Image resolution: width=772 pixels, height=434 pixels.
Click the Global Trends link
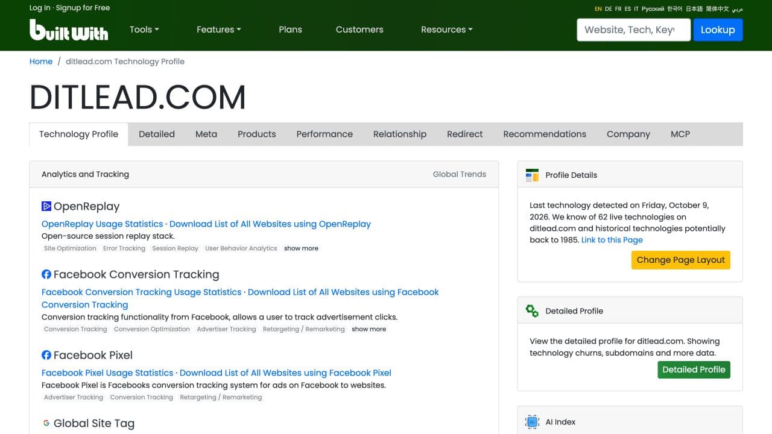click(460, 174)
